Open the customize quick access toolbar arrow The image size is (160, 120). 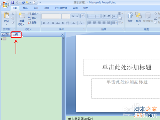pos(40,2)
